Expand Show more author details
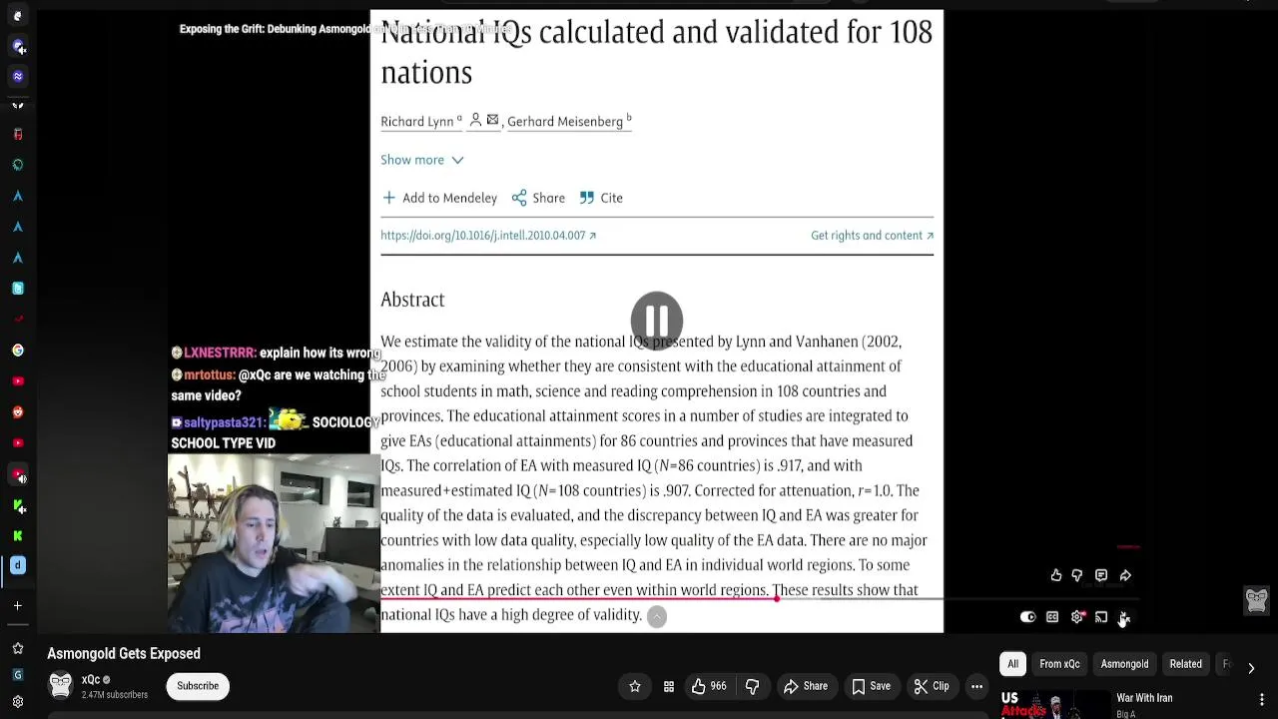 [421, 160]
